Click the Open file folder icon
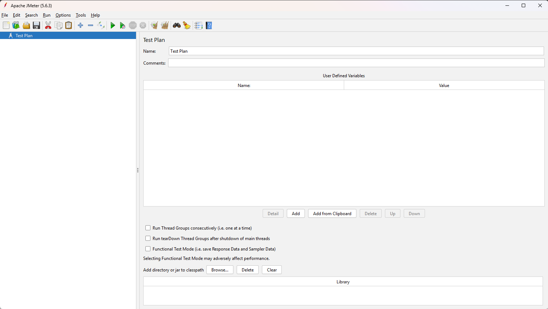 [26, 25]
